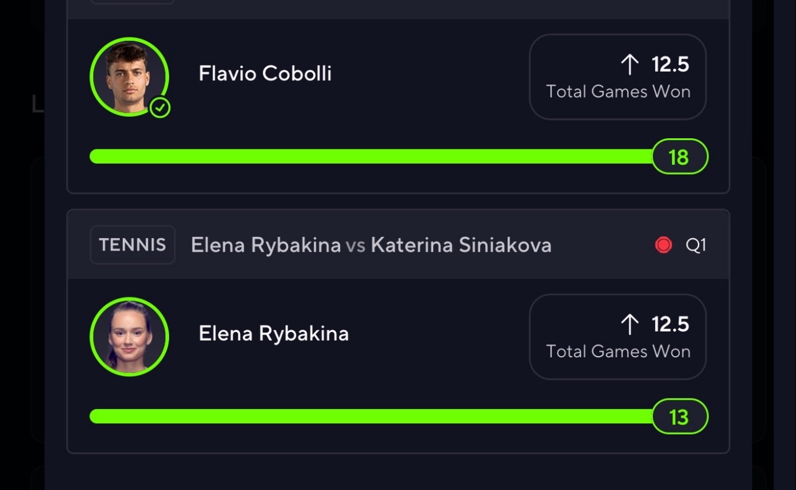Click the 12.5 value in Rybakina's stat box
Image resolution: width=796 pixels, height=490 pixels.
[670, 324]
